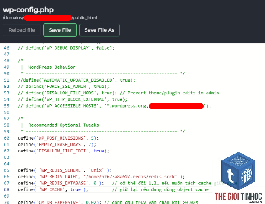Click 'DISALLOW_FILE_EDIT' constant on line 62
This screenshot has width=265, height=204.
62,151
